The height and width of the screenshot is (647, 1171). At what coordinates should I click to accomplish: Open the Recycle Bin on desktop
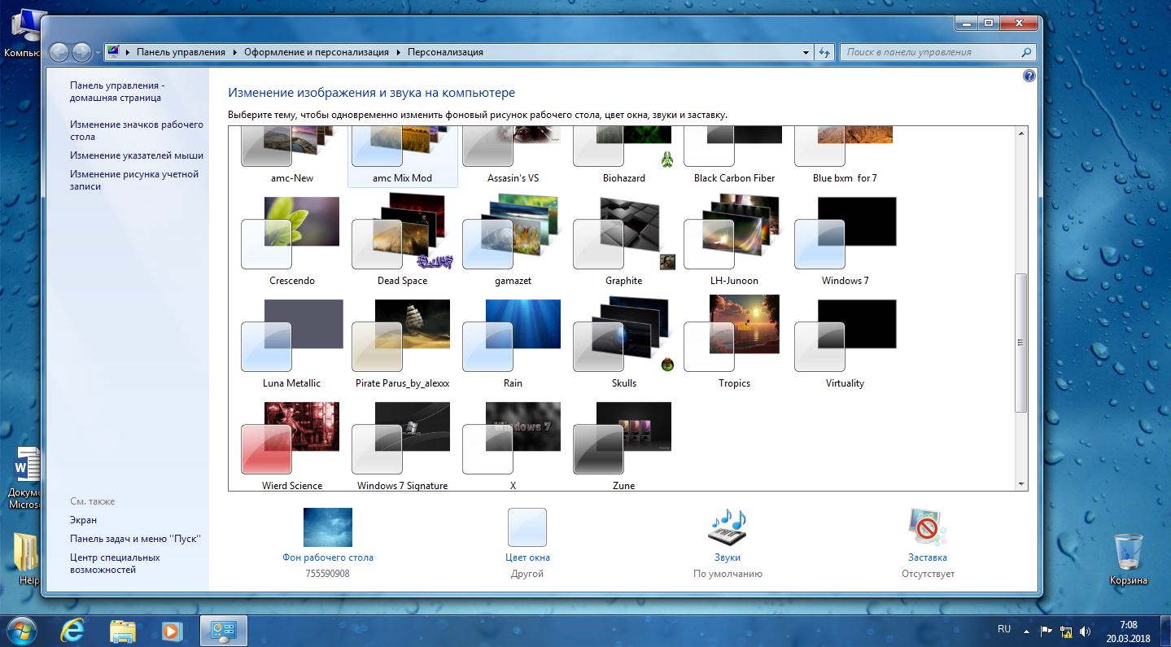1128,553
